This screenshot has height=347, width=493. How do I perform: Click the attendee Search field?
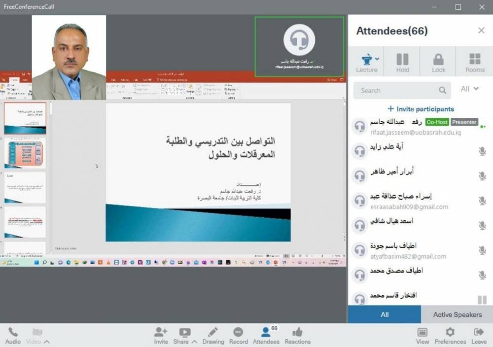397,91
